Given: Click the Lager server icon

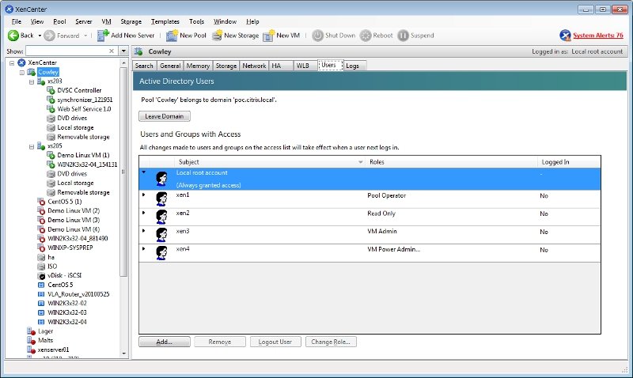Looking at the screenshot, I should click(x=31, y=331).
